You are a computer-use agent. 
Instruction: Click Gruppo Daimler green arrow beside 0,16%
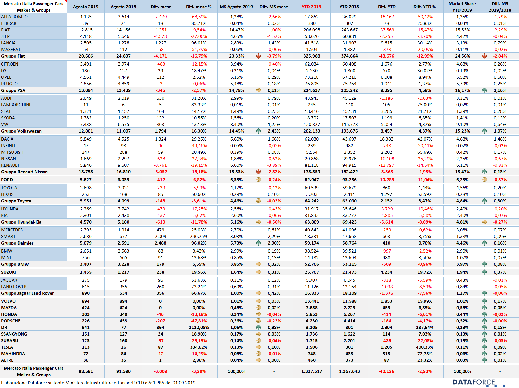tap(484, 243)
